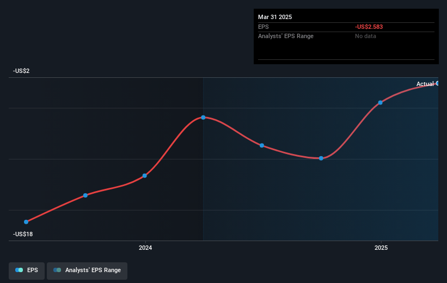Click the -US$2.583 EPS value in tooltip

(x=369, y=27)
